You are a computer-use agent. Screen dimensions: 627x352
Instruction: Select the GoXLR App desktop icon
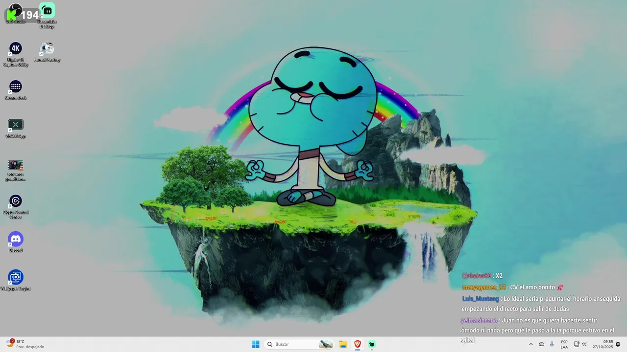coord(16,128)
